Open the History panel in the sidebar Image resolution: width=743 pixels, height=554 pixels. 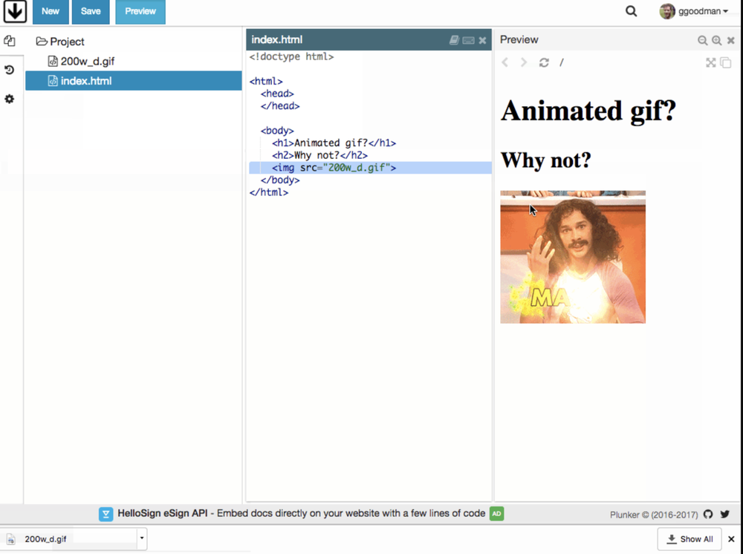[x=10, y=69]
